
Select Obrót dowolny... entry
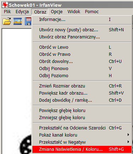(x=82, y=62)
